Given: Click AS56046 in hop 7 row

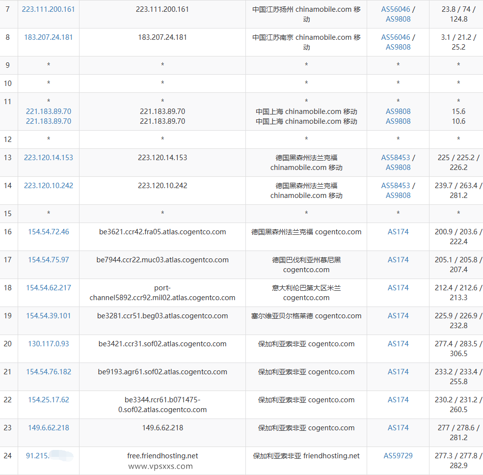Looking at the screenshot, I should (x=396, y=9).
